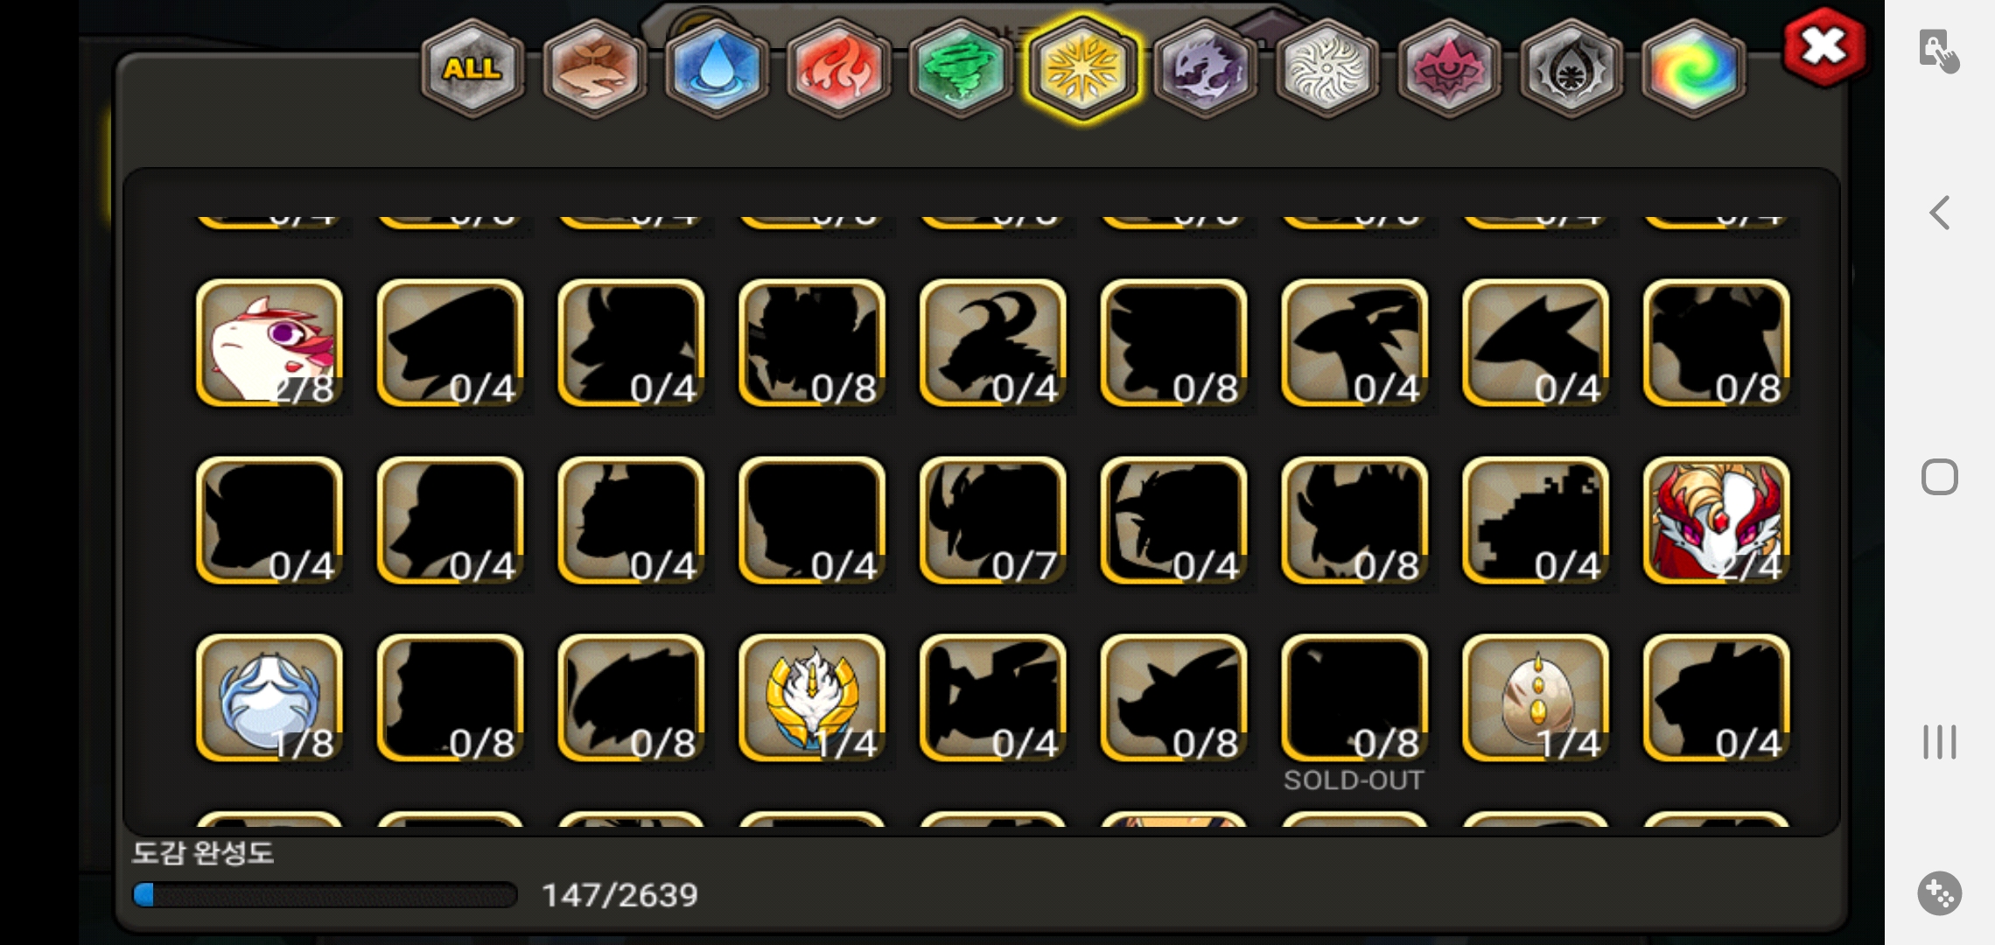Image resolution: width=1995 pixels, height=945 pixels.
Task: Filter by water drop element
Action: pos(717,68)
